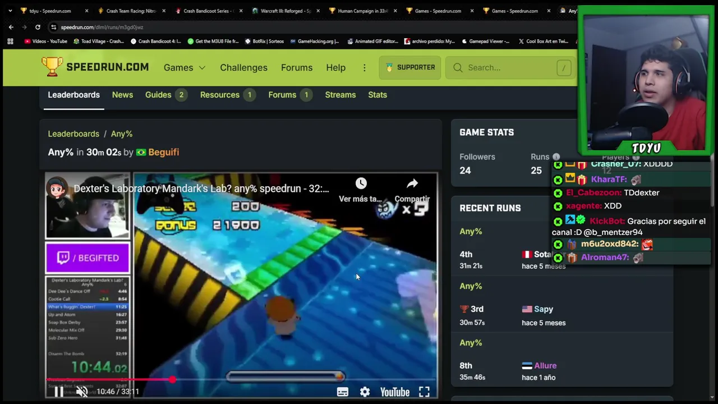Image resolution: width=718 pixels, height=404 pixels.
Task: Open the apps grid icon in bookmarks bar
Action: click(x=10, y=41)
